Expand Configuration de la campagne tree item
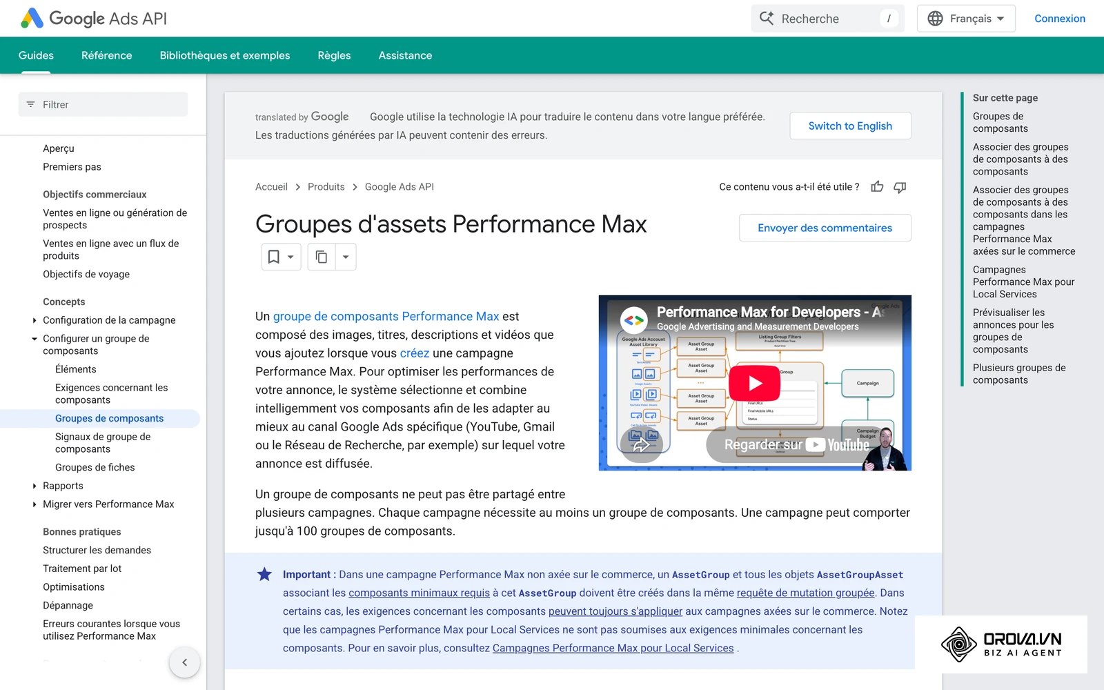 (x=34, y=320)
